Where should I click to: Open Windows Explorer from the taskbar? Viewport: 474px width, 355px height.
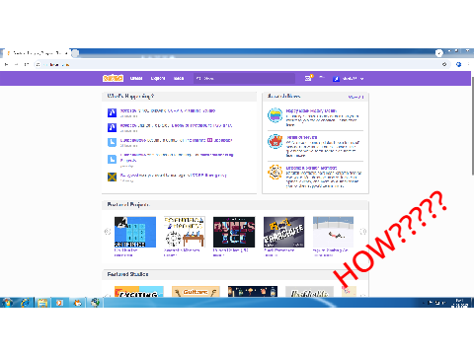(x=42, y=302)
